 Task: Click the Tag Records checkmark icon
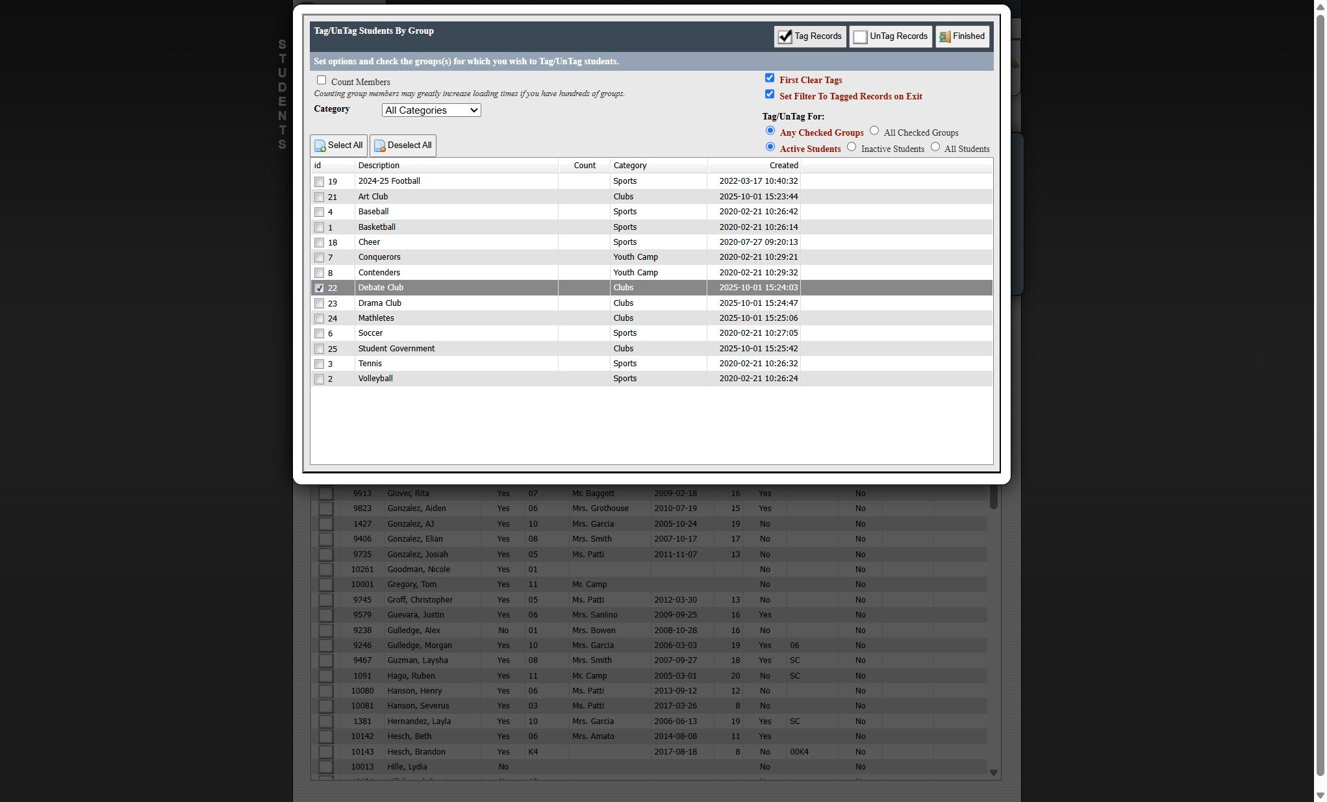[785, 37]
